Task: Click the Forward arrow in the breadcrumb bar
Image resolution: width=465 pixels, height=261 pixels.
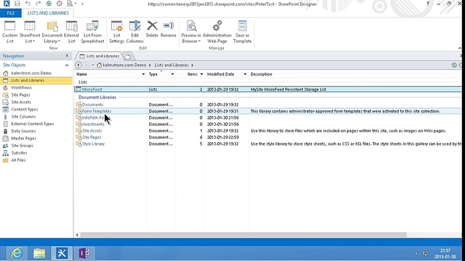Action: click(x=86, y=65)
